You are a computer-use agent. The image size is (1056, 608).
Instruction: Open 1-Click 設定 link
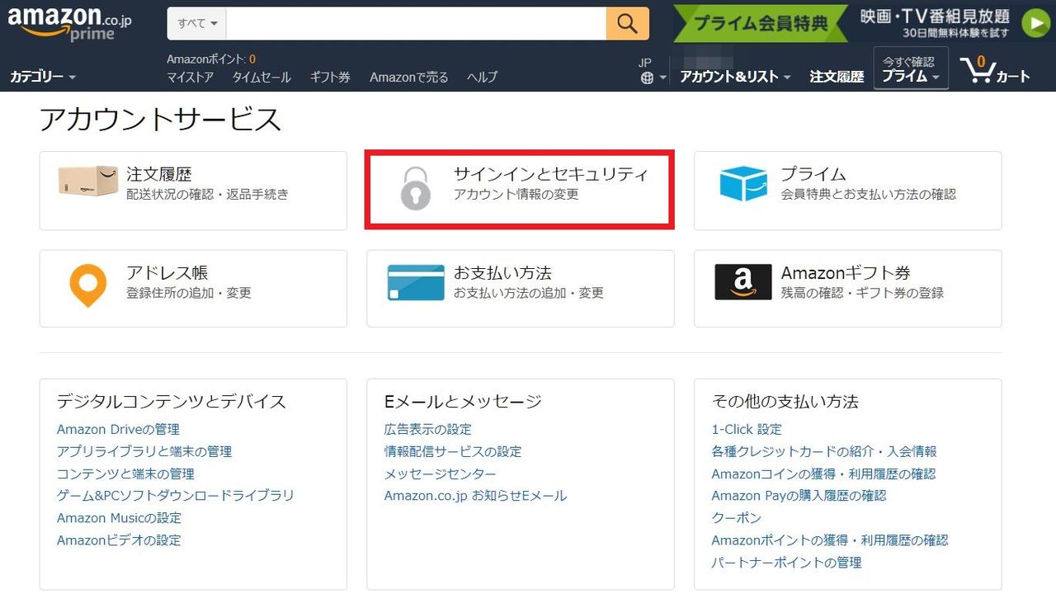747,429
